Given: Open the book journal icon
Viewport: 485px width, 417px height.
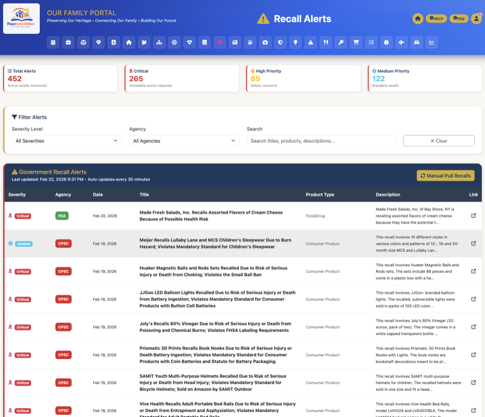Looking at the screenshot, I should 205,43.
